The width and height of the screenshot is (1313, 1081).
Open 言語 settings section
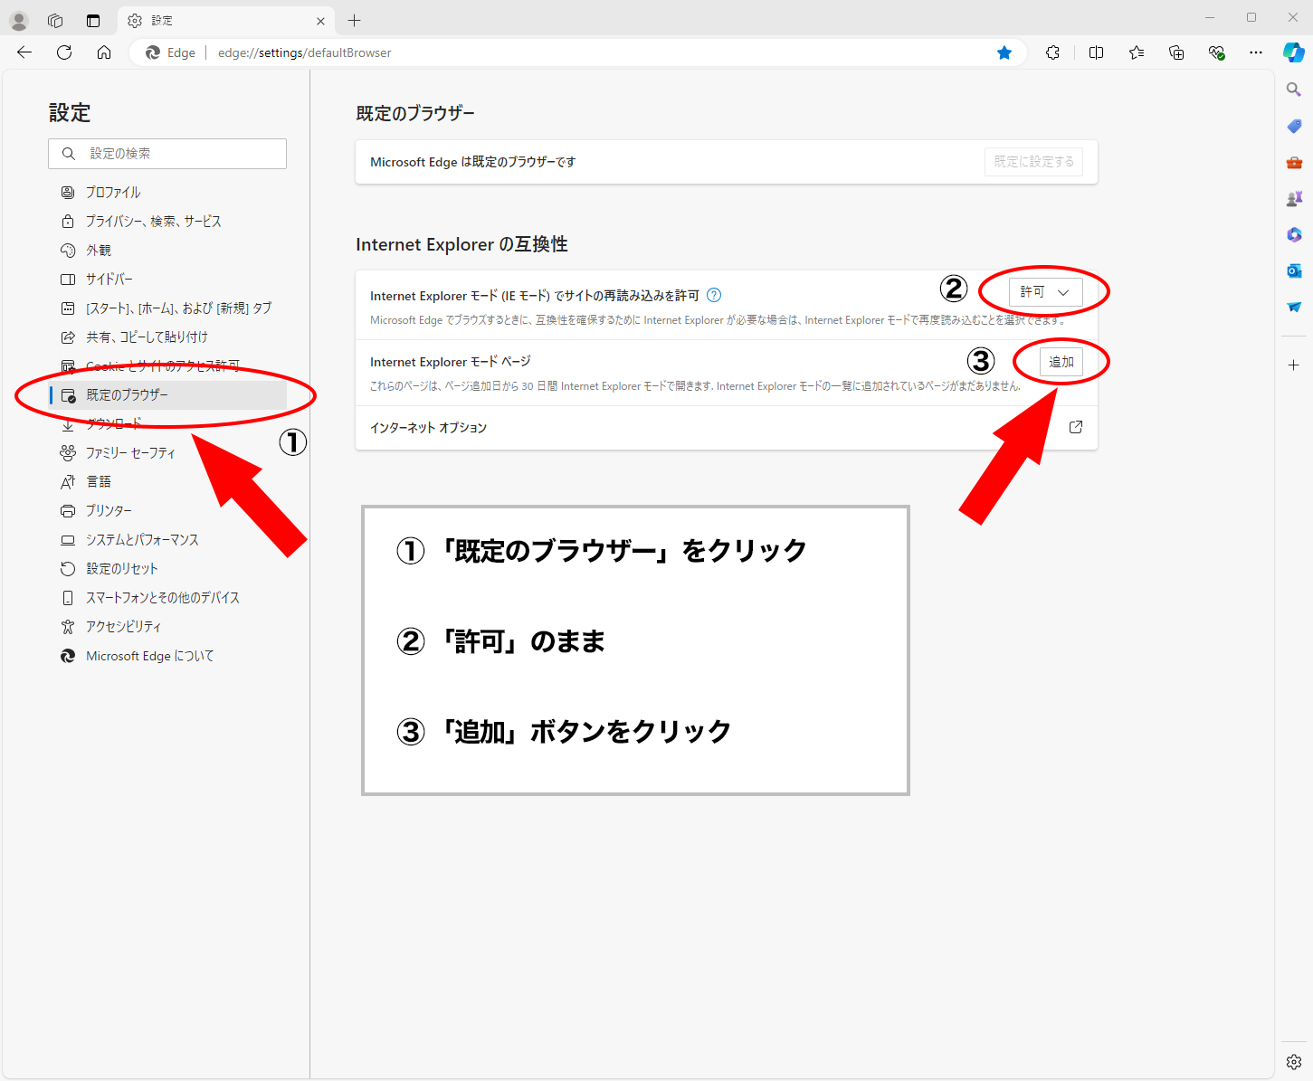click(168, 481)
